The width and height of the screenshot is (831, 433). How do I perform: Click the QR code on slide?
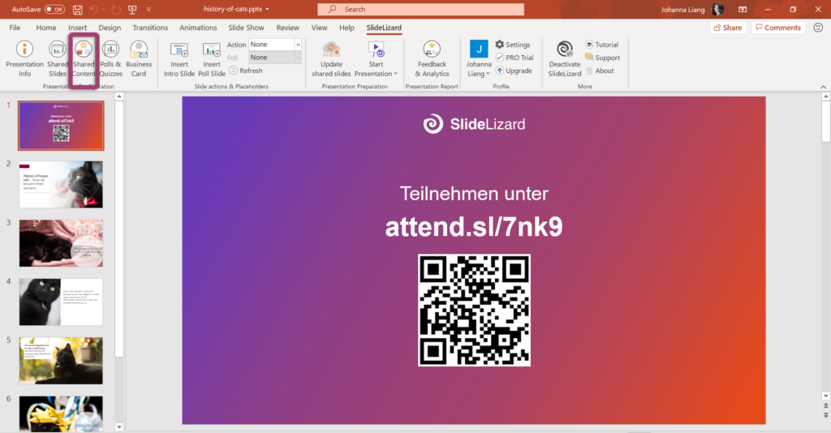tap(474, 311)
